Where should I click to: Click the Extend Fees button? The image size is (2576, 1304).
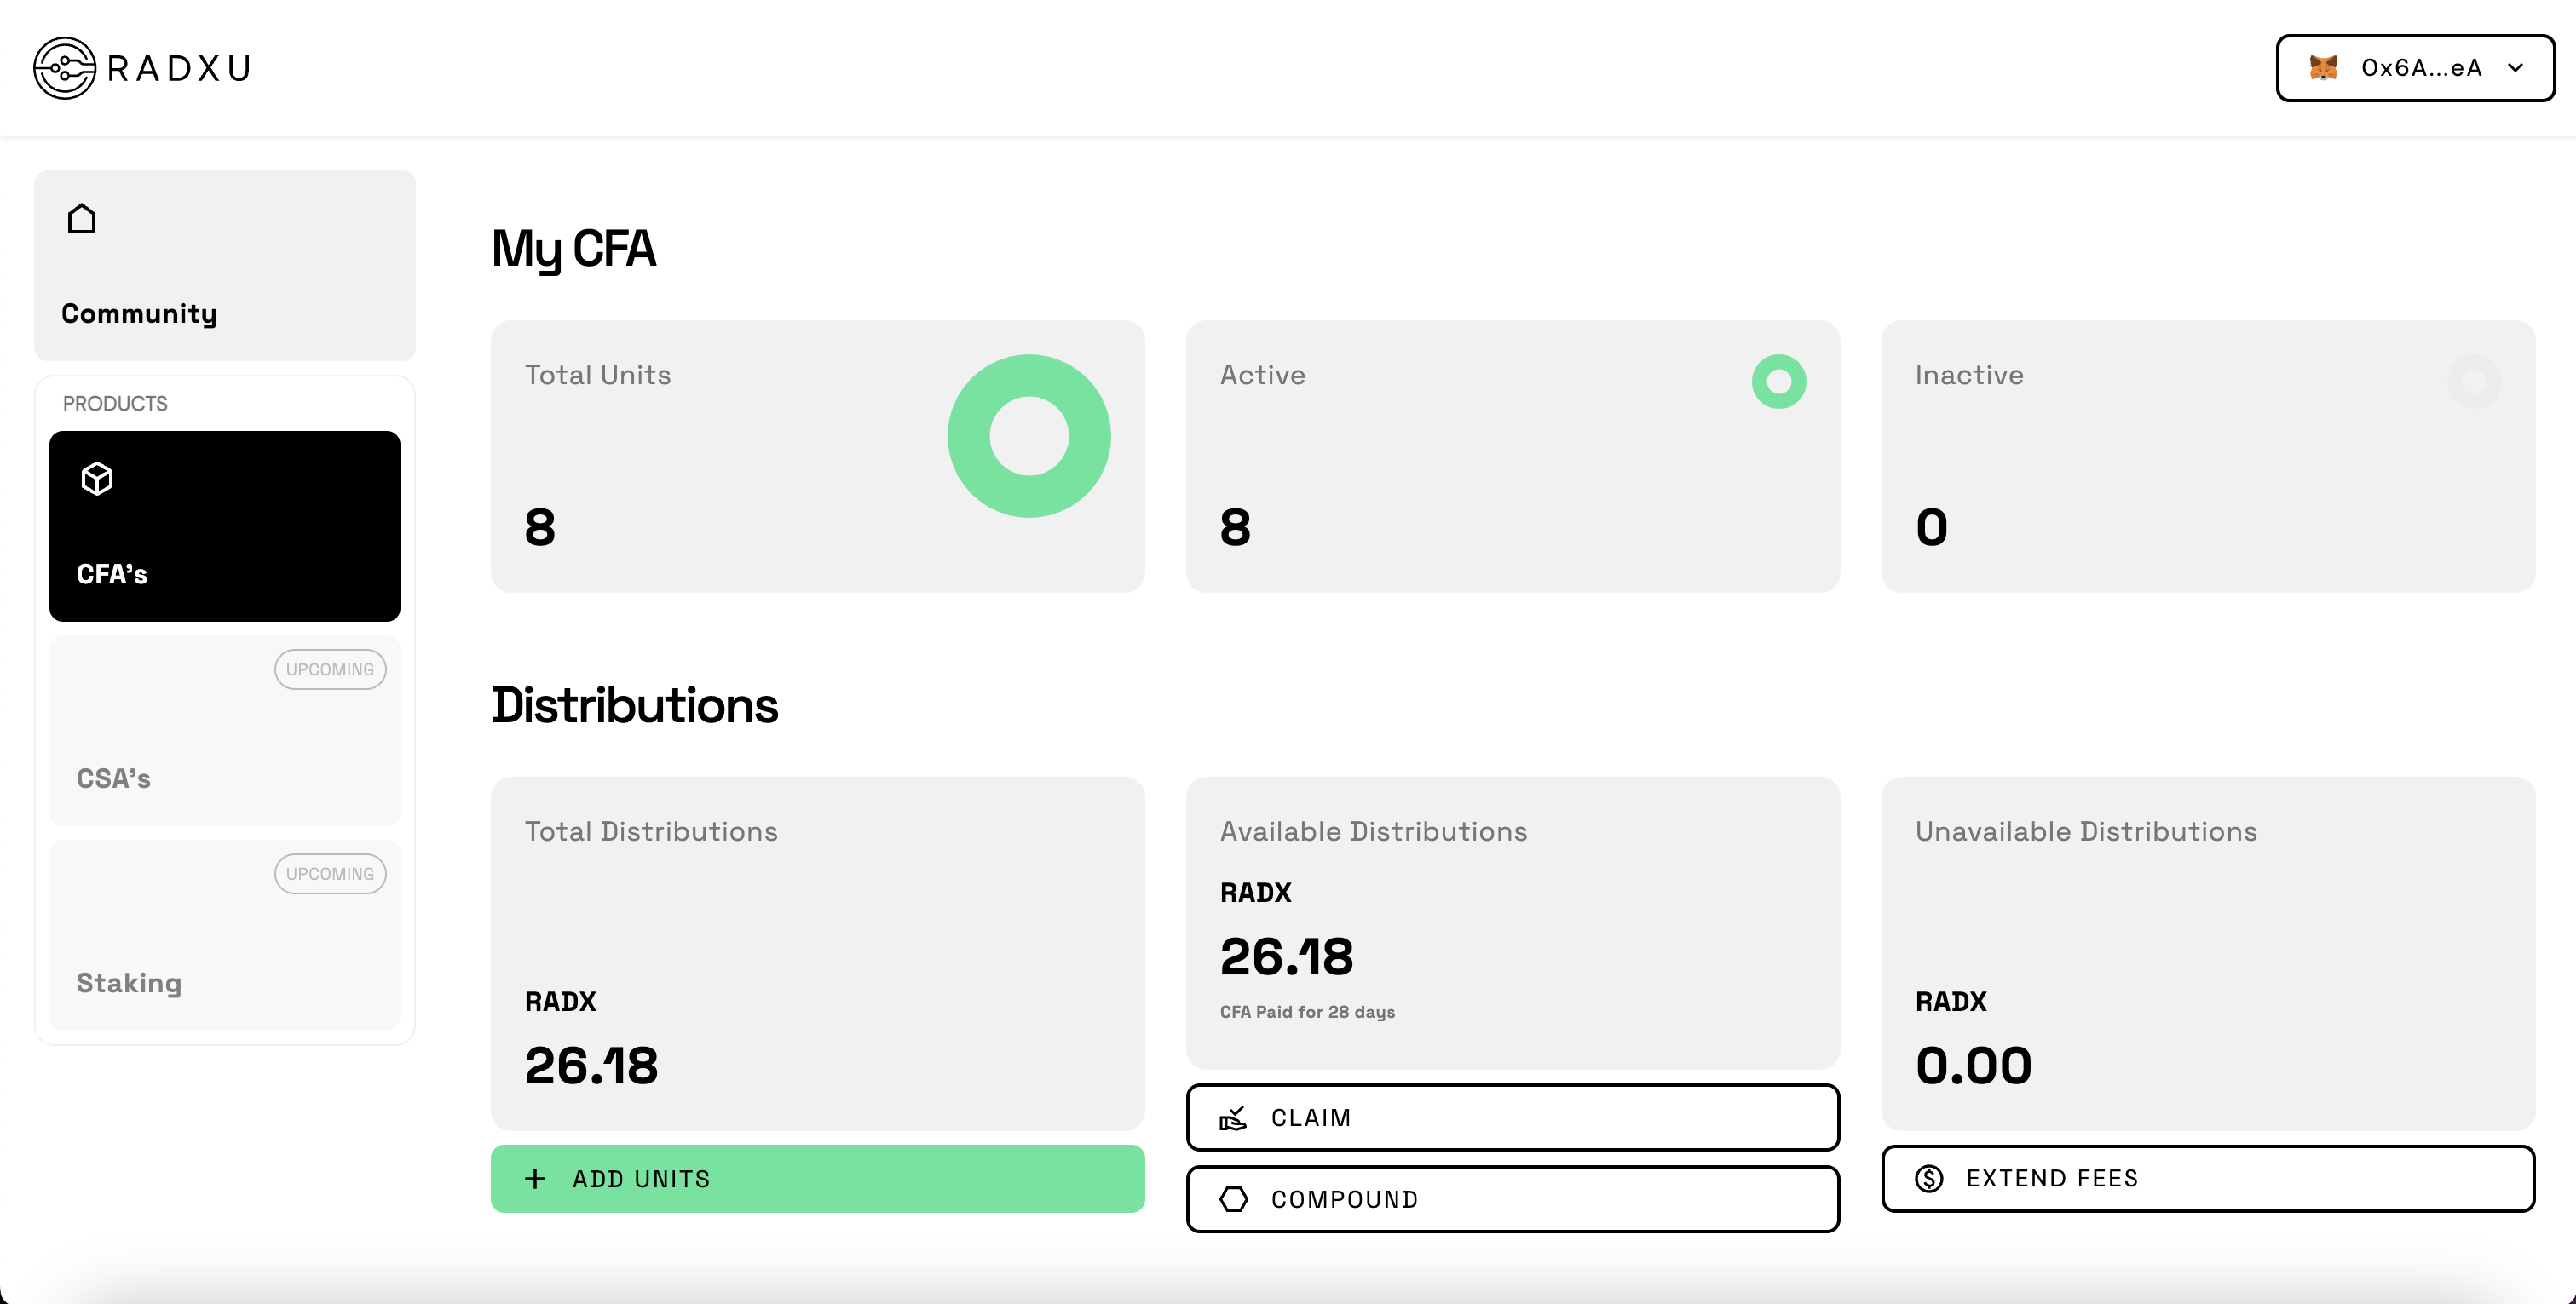(2207, 1178)
